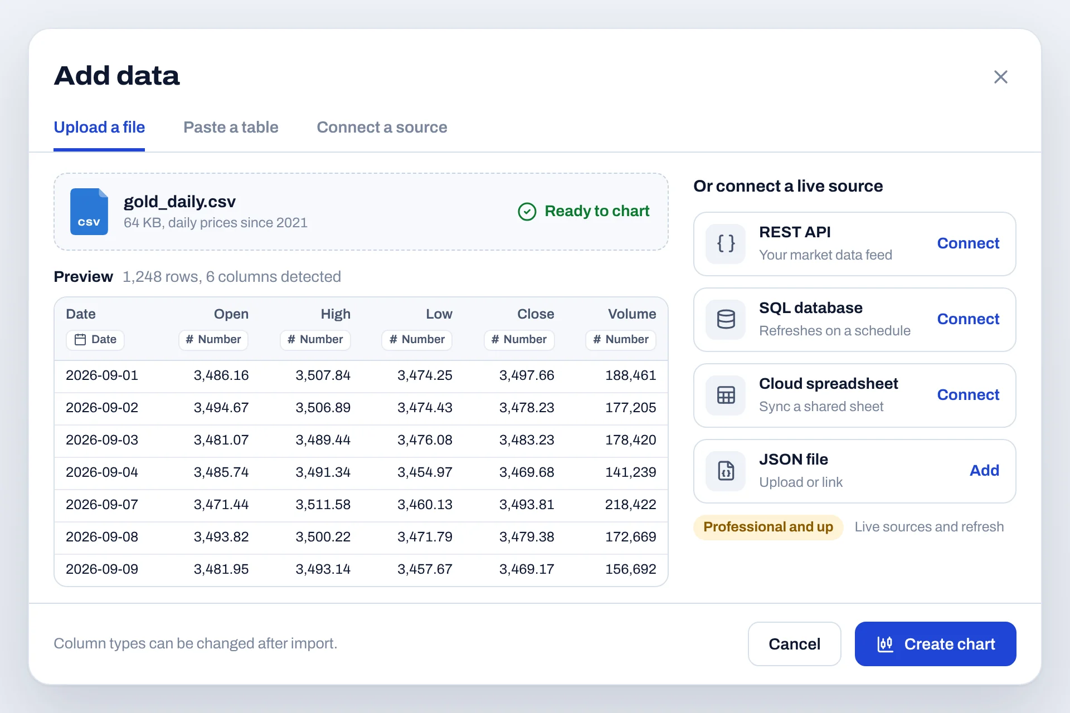This screenshot has height=713, width=1070.
Task: Click the Low value 3,457.67
Action: [x=425, y=569]
